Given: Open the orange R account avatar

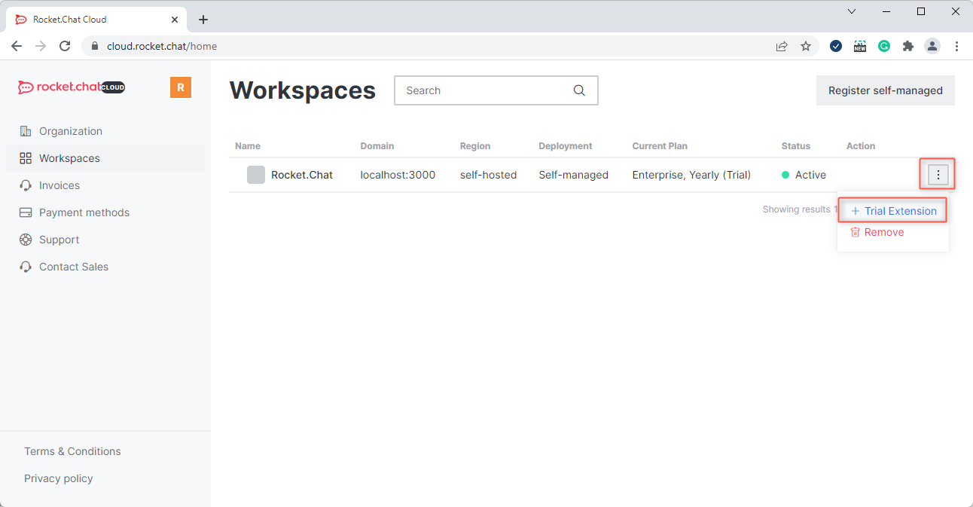Looking at the screenshot, I should [x=181, y=87].
